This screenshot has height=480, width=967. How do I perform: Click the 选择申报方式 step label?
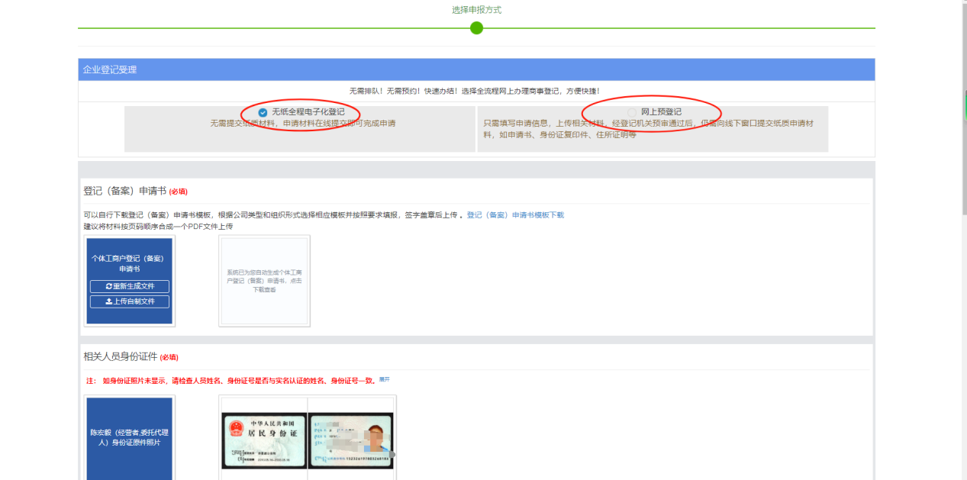[476, 10]
